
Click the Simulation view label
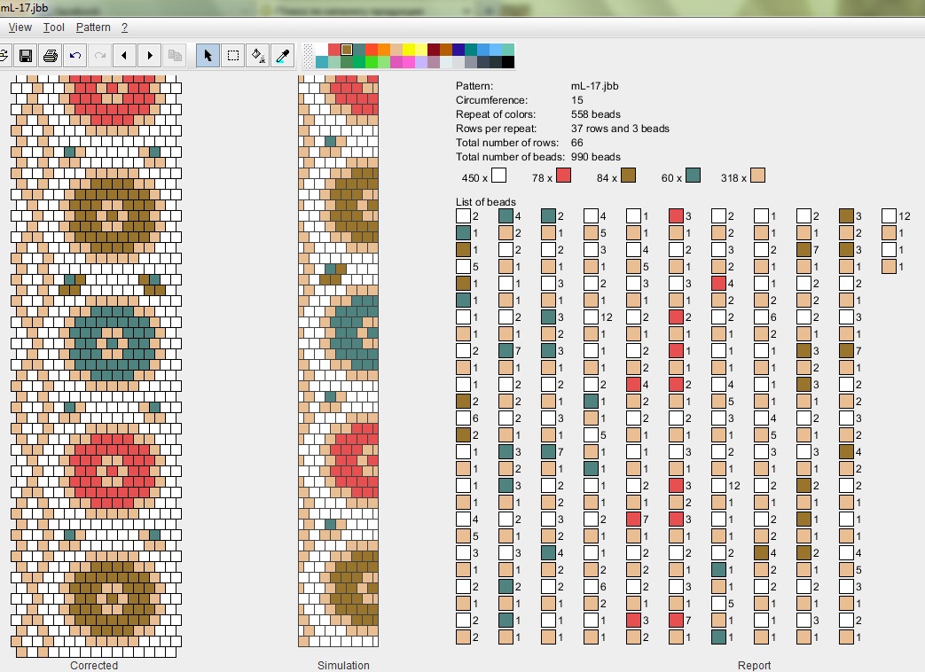[x=343, y=665]
